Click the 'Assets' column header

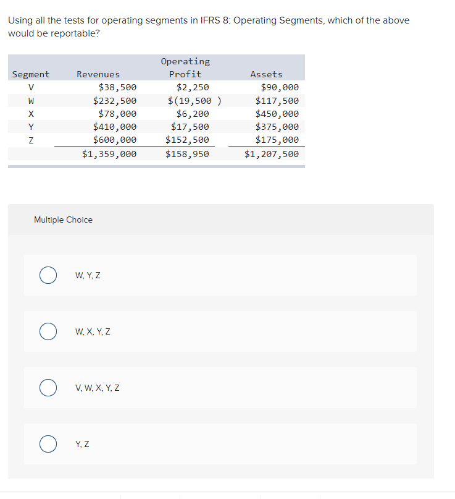tap(266, 74)
